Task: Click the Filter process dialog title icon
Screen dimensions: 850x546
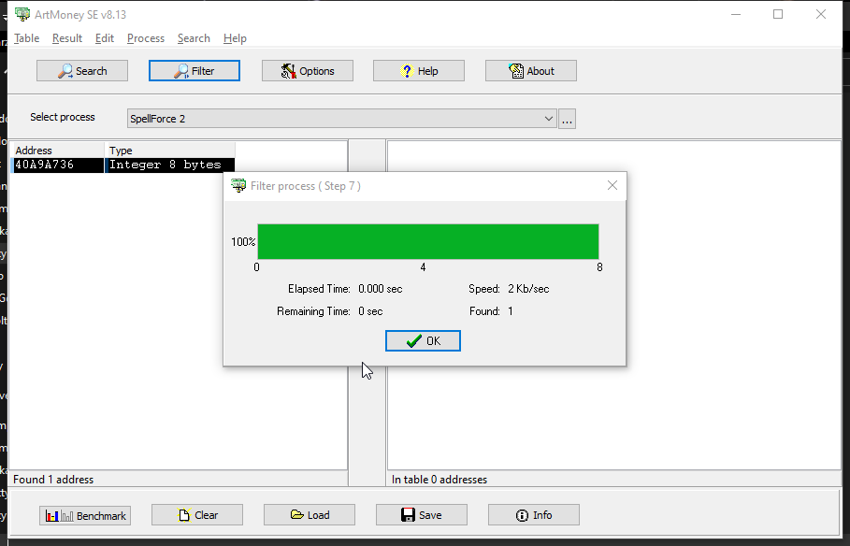Action: 238,185
